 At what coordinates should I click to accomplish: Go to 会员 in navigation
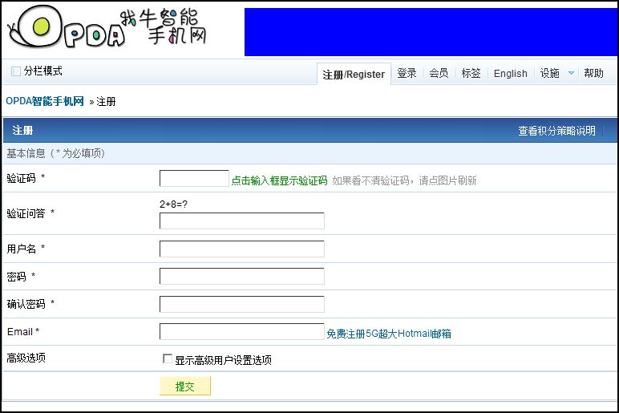pyautogui.click(x=439, y=73)
